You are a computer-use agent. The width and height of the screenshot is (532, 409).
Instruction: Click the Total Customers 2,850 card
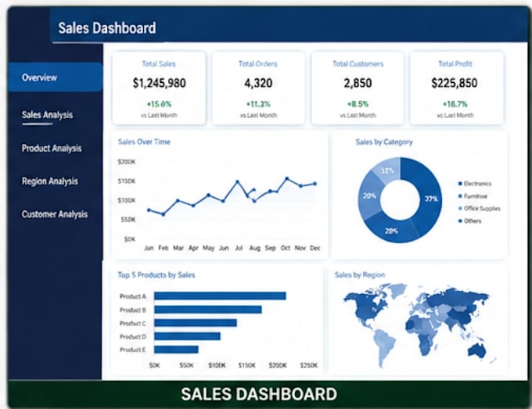click(358, 88)
